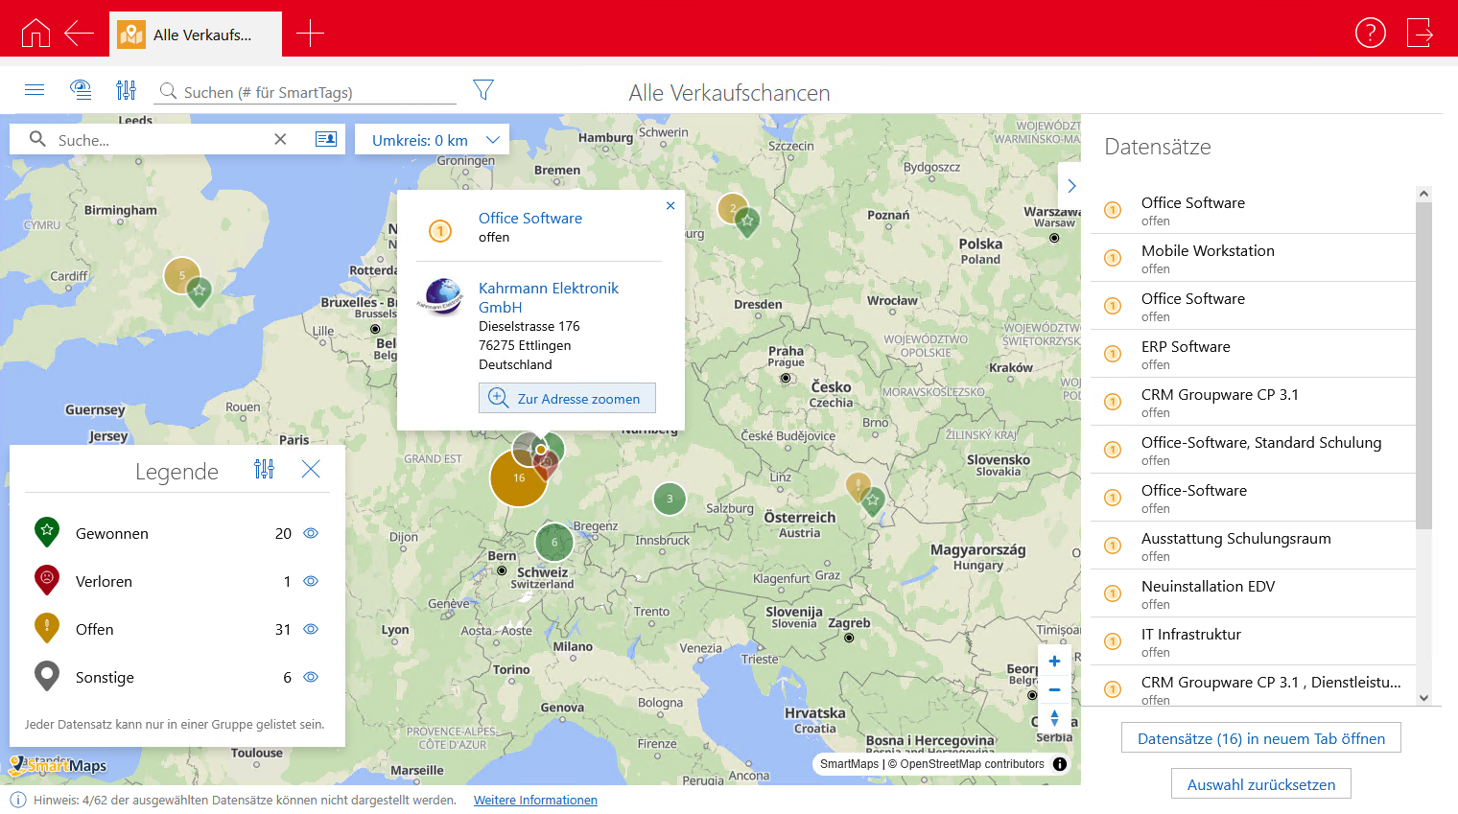Viewport: 1458px width, 814px height.
Task: Open the Weitere Informationen link
Action: pyautogui.click(x=535, y=801)
